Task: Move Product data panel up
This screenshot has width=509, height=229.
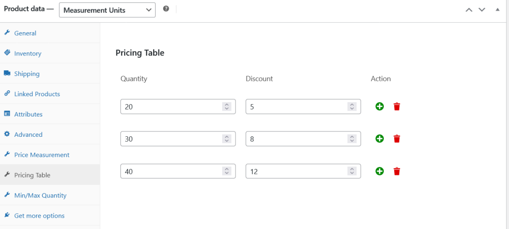Action: point(469,9)
